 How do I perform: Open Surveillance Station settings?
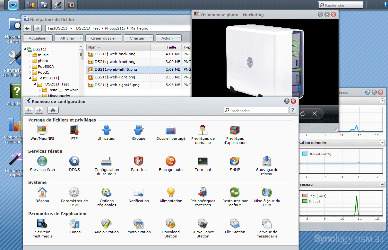pos(203,228)
